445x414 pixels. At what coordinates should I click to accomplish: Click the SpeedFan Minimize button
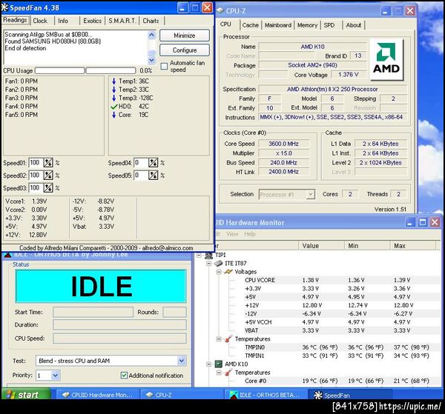(x=185, y=36)
